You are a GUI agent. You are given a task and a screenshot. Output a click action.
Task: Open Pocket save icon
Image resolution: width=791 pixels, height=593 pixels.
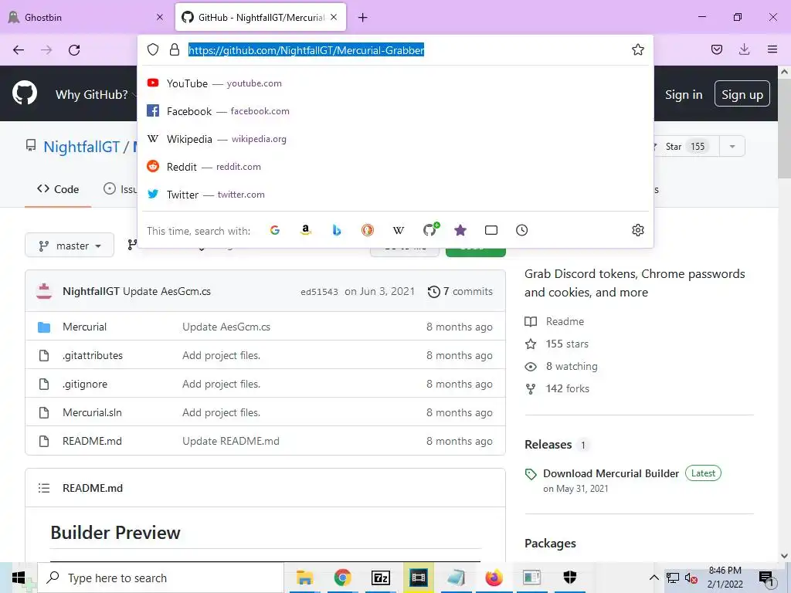(x=716, y=49)
